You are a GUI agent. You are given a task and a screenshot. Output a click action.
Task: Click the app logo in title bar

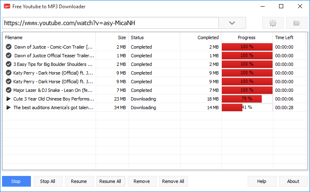click(x=7, y=6)
